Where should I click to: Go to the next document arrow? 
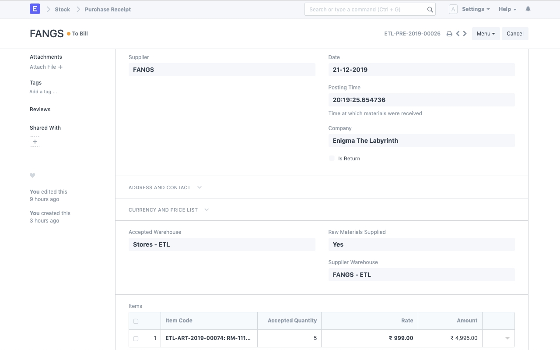pos(465,34)
